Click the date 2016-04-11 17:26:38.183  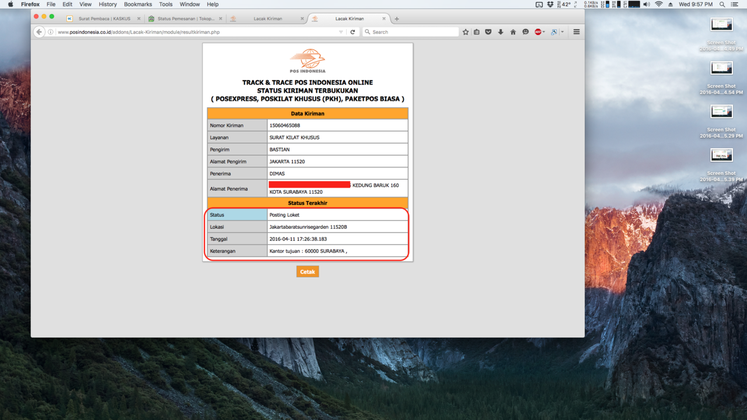(298, 239)
